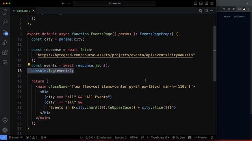Click browser zoom magnifier icon
The image size is (252, 141).
tap(224, 9)
